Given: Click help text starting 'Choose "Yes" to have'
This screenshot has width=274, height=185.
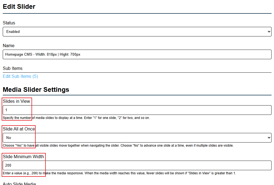Looking at the screenshot, I should click(x=118, y=146).
